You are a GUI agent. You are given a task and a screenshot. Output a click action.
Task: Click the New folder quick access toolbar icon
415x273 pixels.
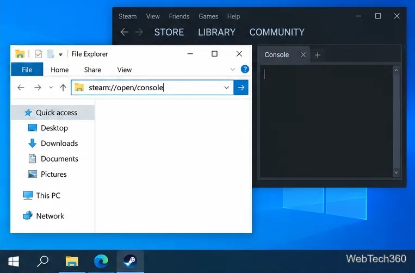point(51,54)
